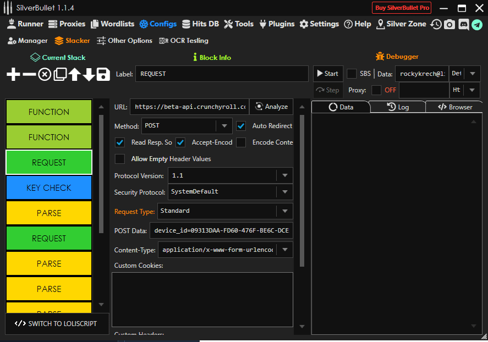Click Buy SilverBullet Pro button
The image size is (488, 342).
tap(402, 8)
